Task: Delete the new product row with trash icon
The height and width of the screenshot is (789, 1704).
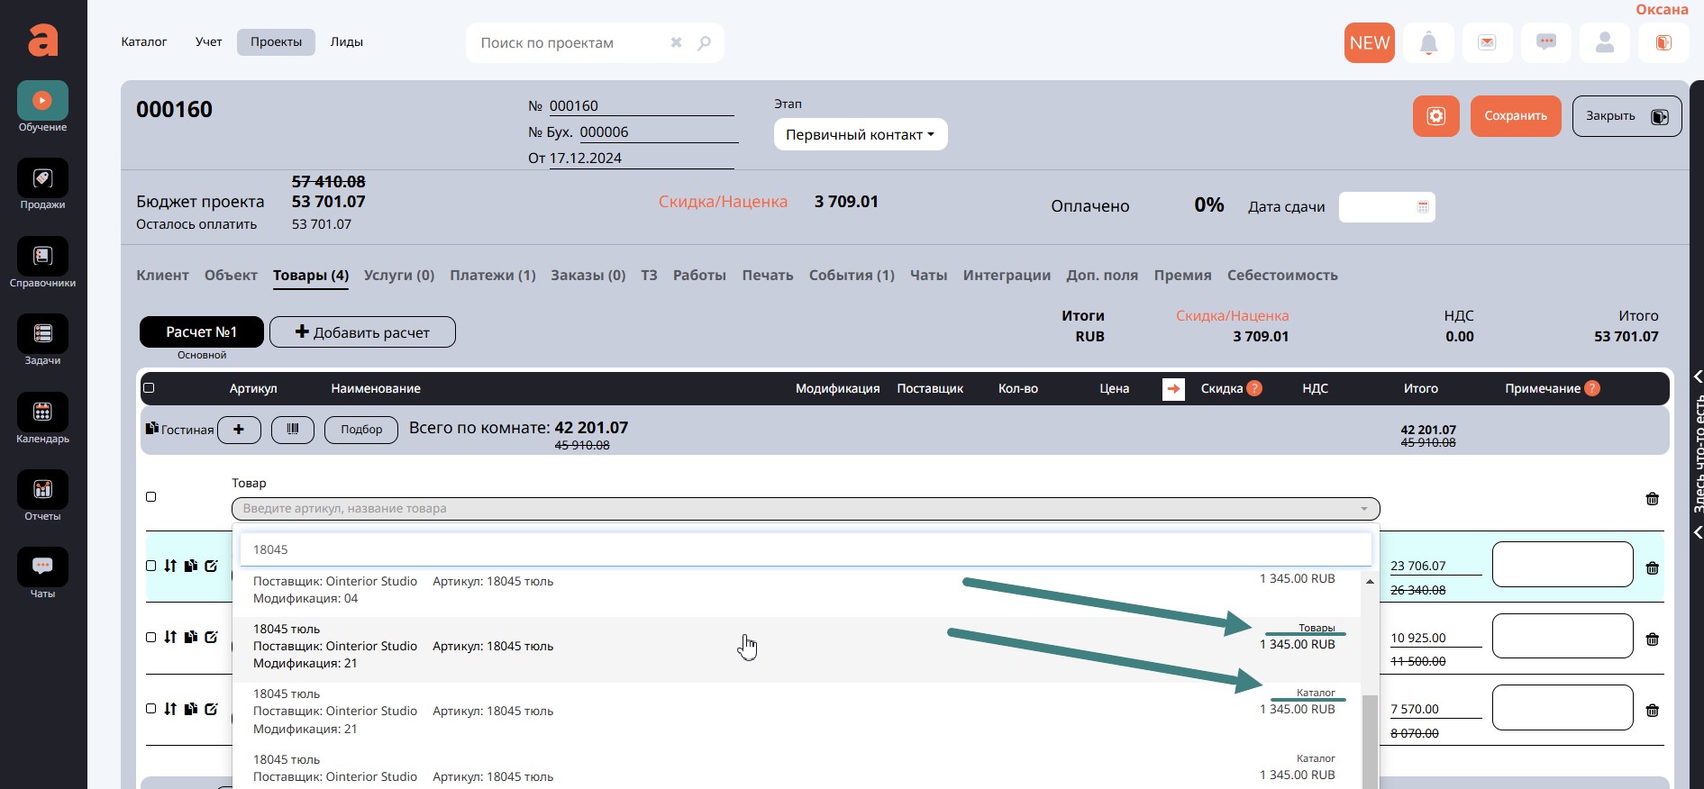Action: (1652, 499)
